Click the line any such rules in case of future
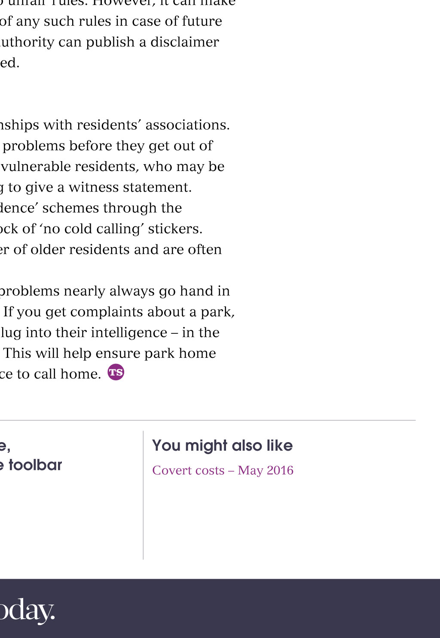This screenshot has height=638, width=440. (x=111, y=21)
